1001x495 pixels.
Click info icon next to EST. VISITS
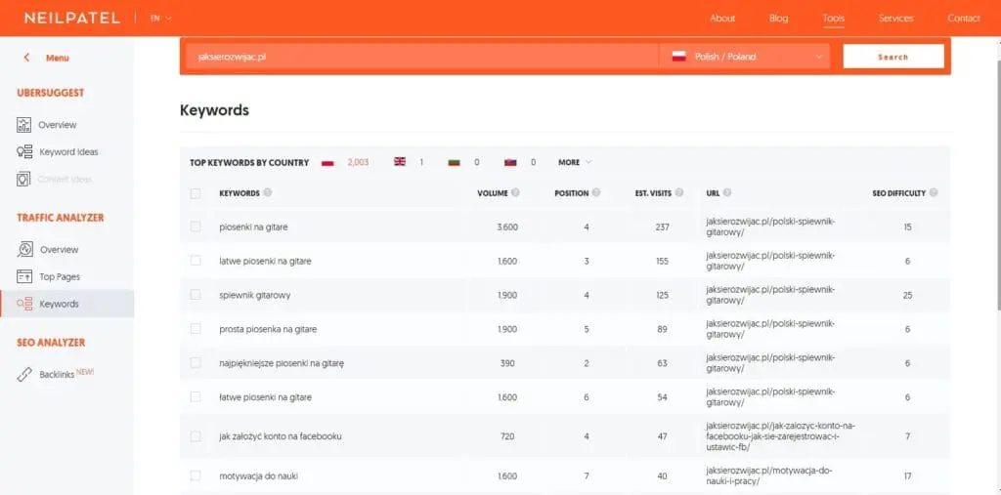click(x=679, y=192)
